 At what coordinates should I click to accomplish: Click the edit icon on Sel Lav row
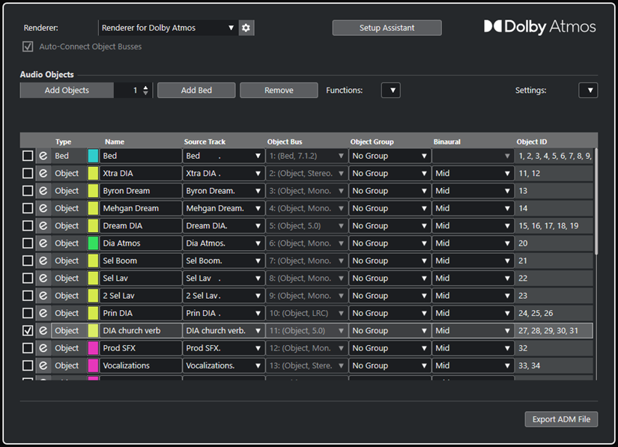[43, 278]
